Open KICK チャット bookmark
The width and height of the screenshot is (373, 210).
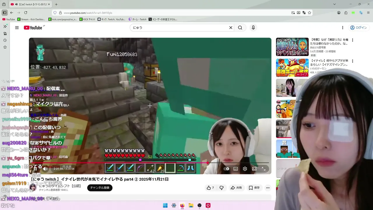(87, 20)
